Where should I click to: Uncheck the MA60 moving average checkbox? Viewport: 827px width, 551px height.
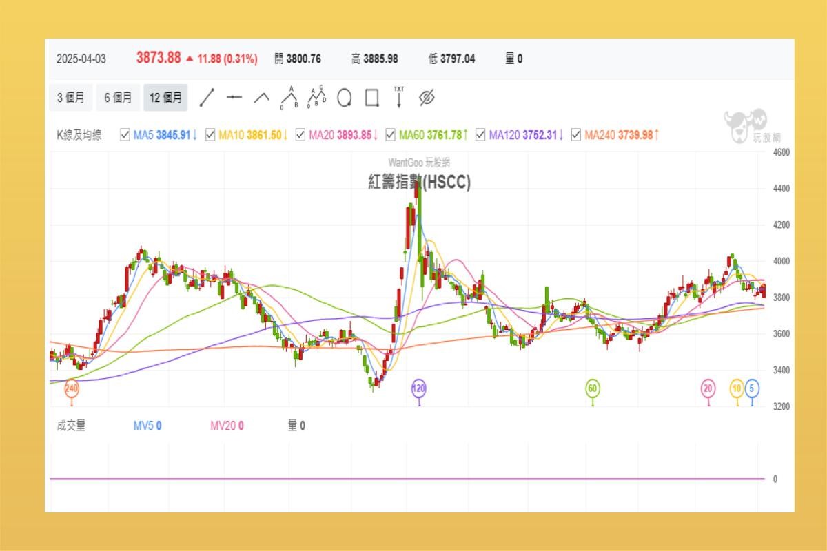coord(391,135)
